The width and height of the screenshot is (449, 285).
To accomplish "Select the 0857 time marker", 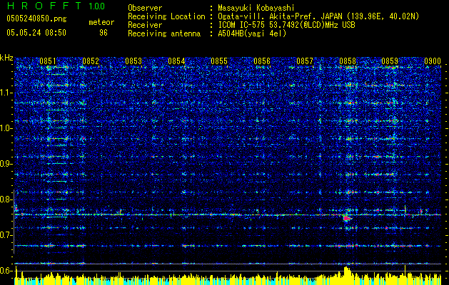I will coord(305,61).
